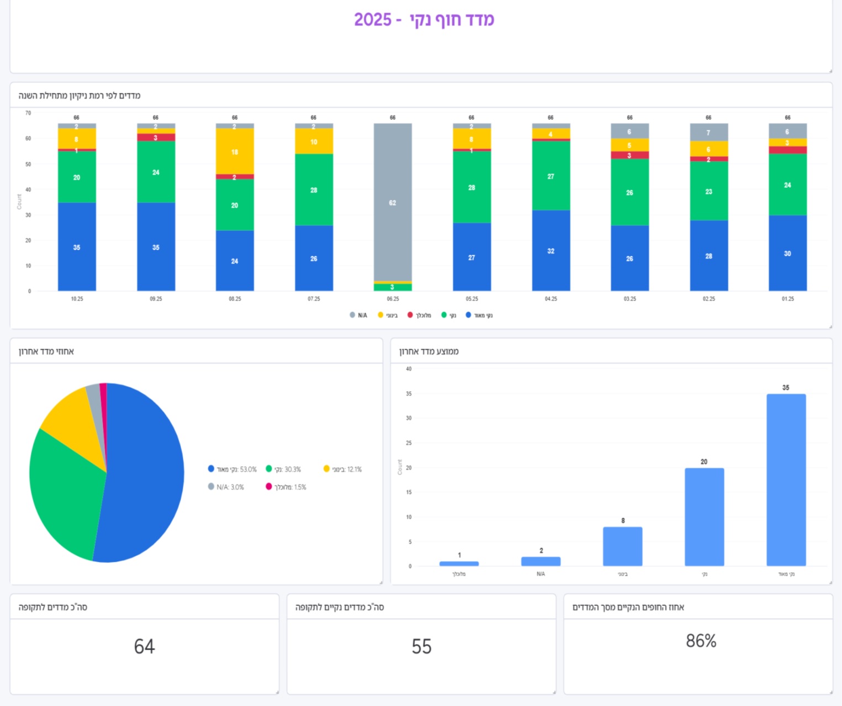Toggle the מלוכלך series in stacked chart legend
This screenshot has width=842, height=706.
pos(419,315)
